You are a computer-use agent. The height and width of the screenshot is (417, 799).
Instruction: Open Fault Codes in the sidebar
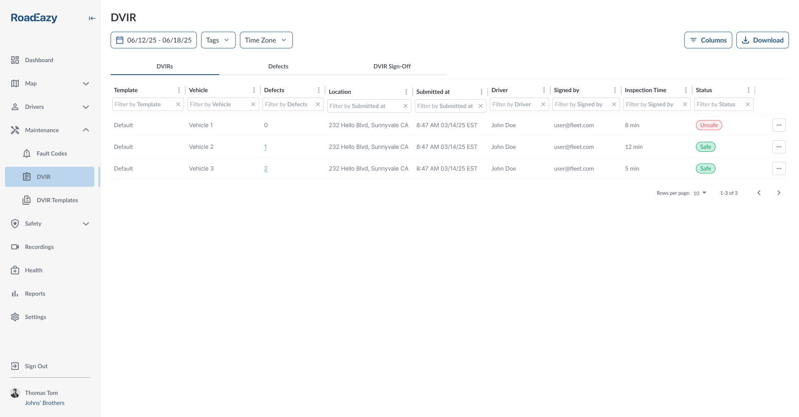click(52, 153)
